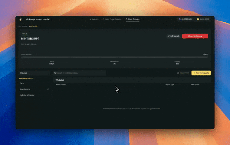Click the 1 MON price value
Image resolution: width=230 pixels, height=145 pixels.
pos(52,64)
